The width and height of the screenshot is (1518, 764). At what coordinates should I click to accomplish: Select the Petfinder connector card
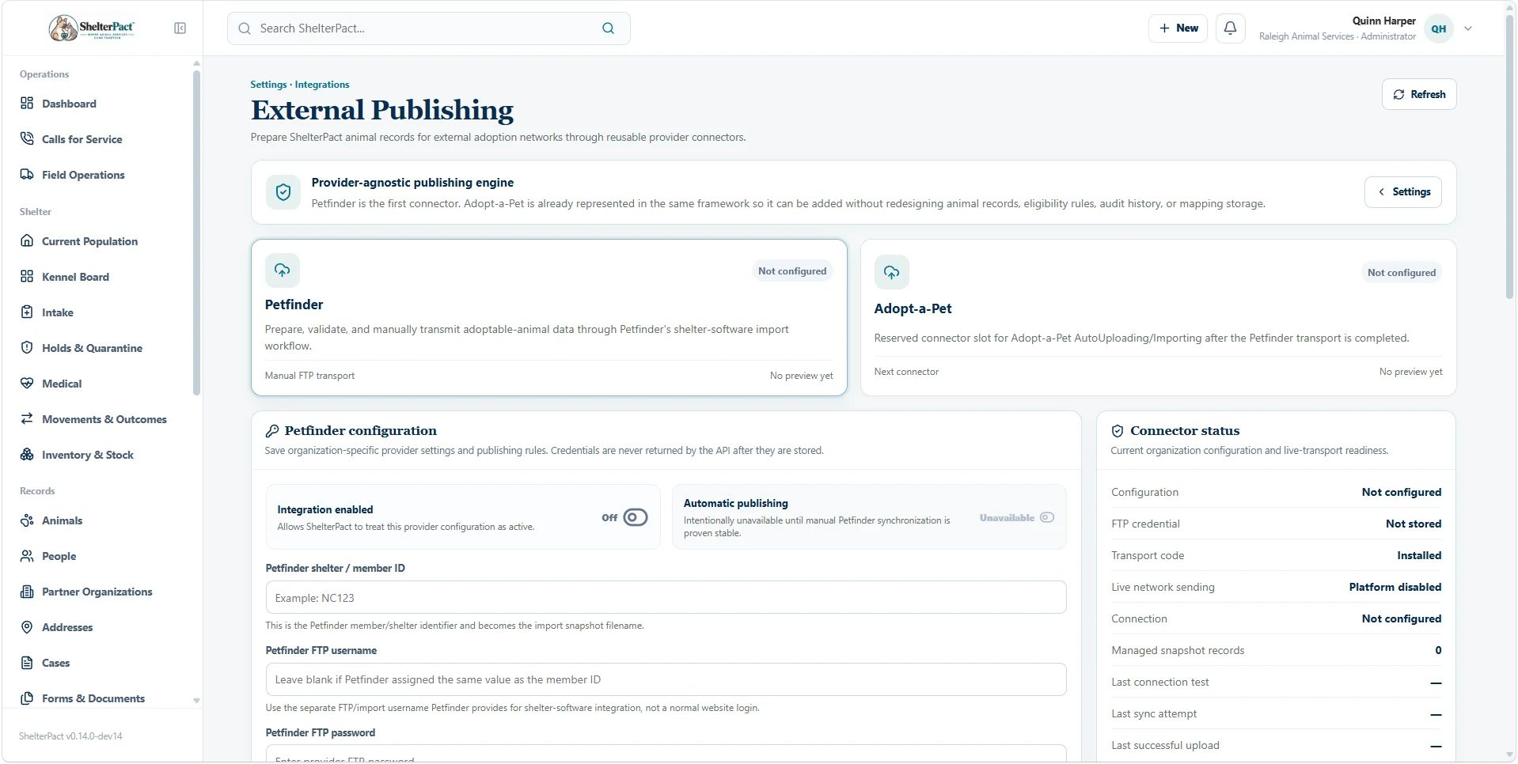pyautogui.click(x=548, y=317)
